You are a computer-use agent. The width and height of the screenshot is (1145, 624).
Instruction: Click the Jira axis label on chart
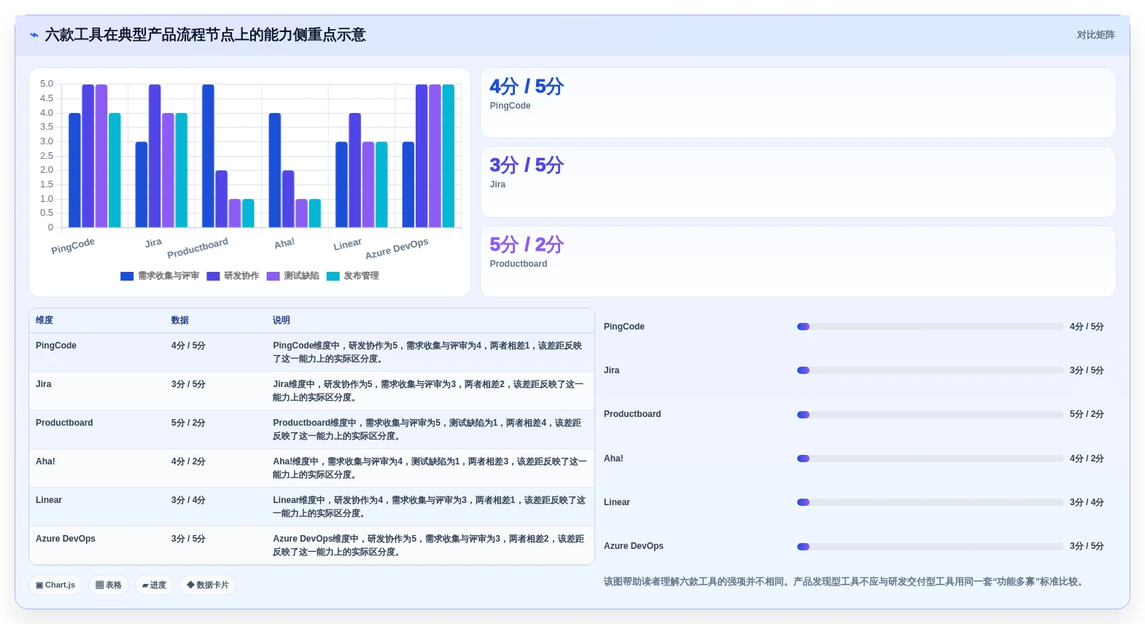[x=153, y=243]
